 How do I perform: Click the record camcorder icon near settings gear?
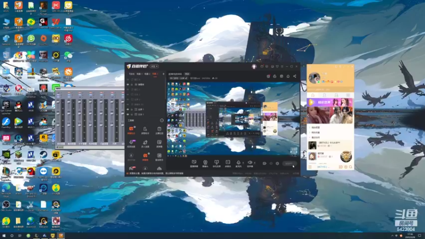[264, 164]
